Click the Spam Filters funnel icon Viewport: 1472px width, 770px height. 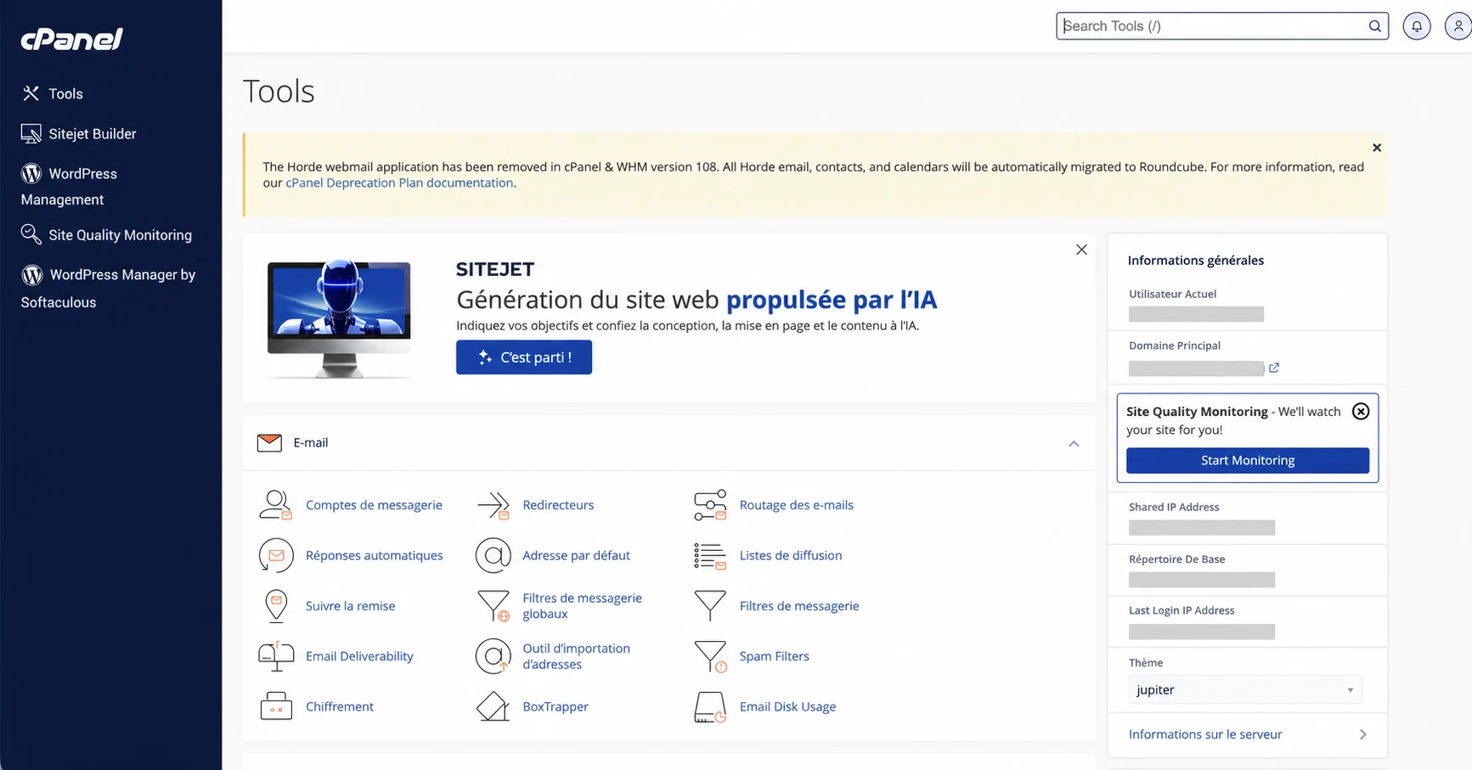tap(710, 656)
